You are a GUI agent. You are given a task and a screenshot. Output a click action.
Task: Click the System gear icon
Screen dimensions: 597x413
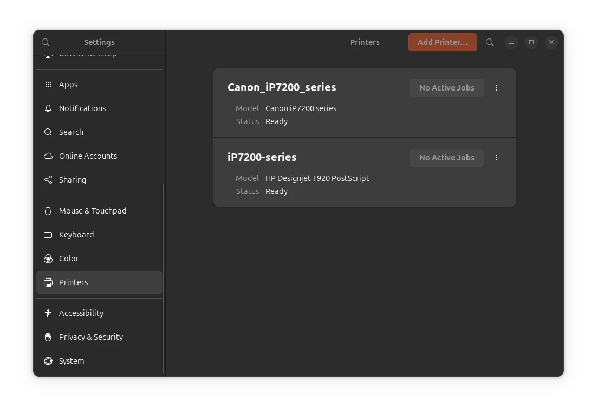48,361
